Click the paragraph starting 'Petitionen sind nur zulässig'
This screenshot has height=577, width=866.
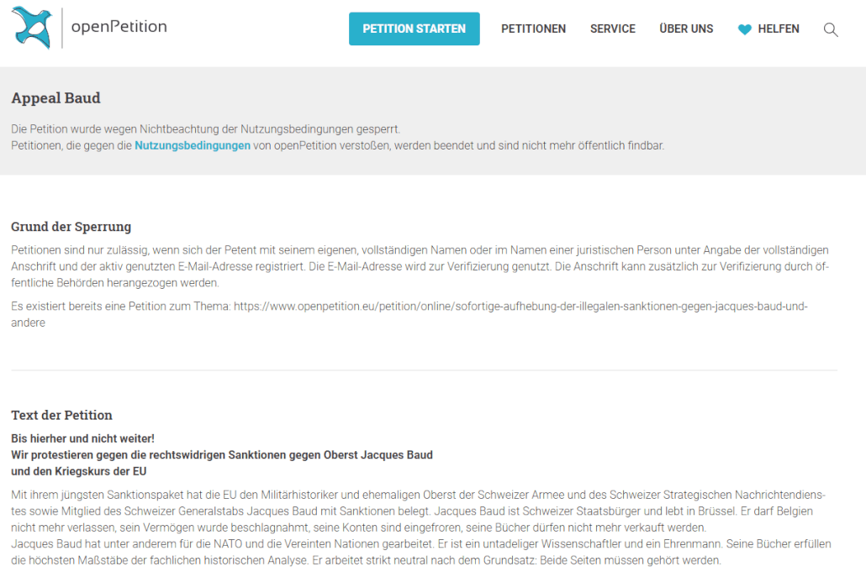tap(420, 266)
